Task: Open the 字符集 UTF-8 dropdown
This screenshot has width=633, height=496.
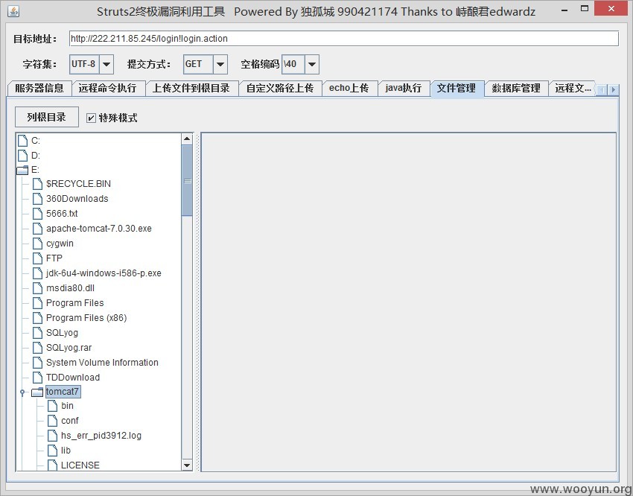Action: (x=106, y=64)
